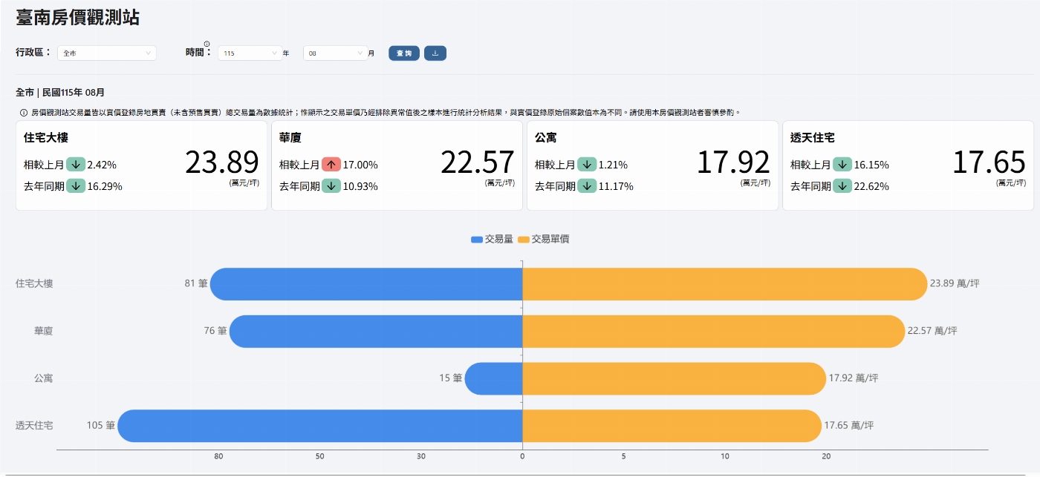Click the 公寓 chart axis label

click(x=43, y=378)
